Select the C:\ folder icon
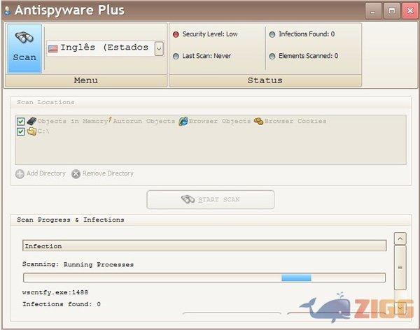This screenshot has height=330, width=420. coord(31,131)
